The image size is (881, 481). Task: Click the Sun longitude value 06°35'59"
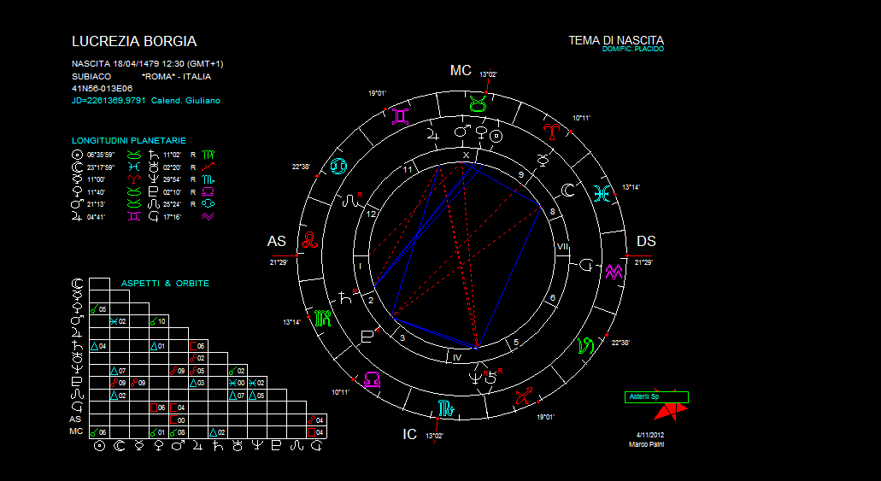click(x=101, y=155)
